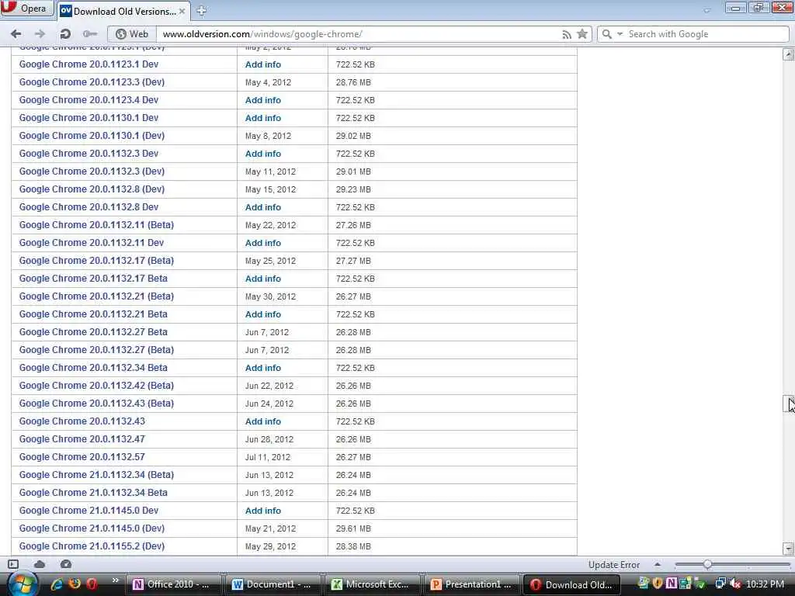Click the search magnifier icon
Viewport: 795px width, 596px height.
606,34
